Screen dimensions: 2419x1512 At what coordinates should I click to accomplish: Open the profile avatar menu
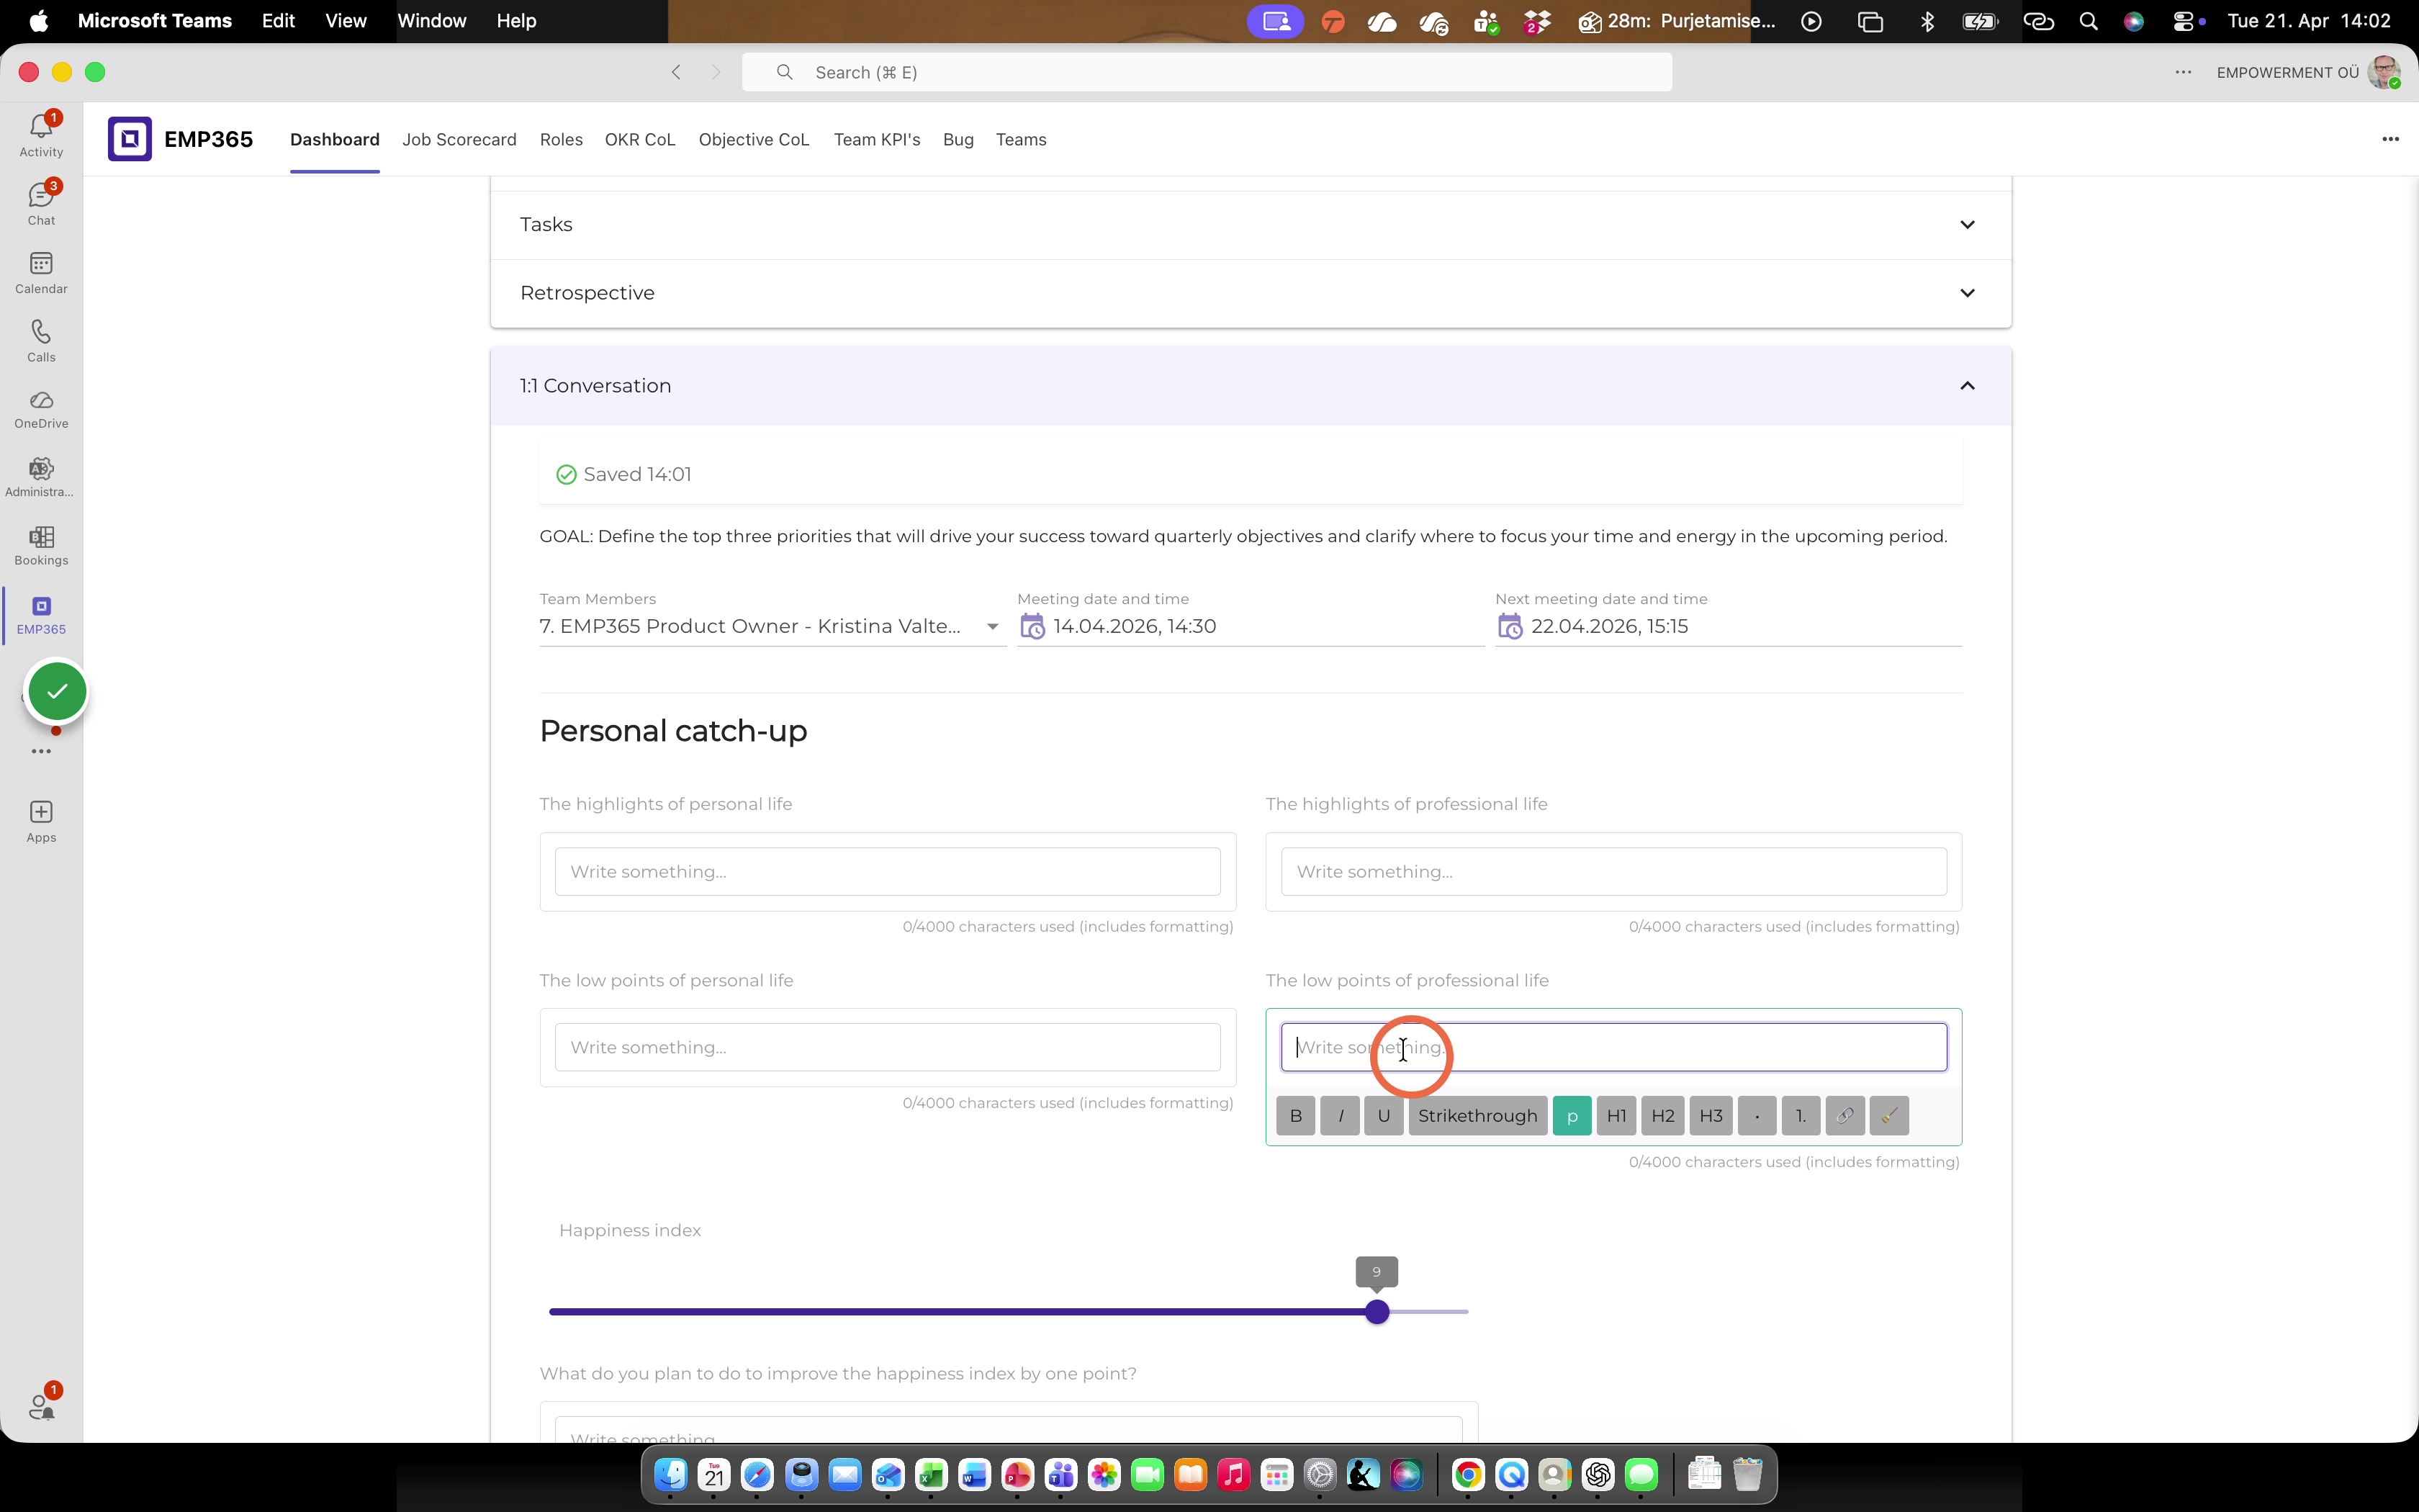coord(2384,72)
